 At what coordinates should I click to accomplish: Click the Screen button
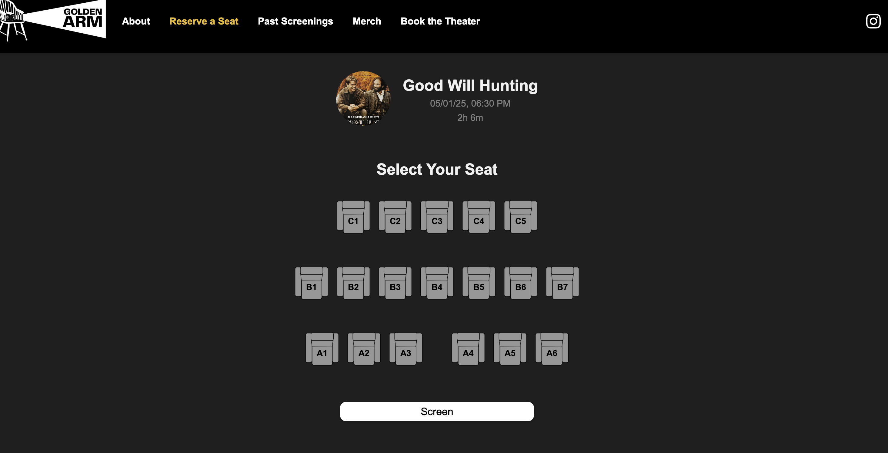pos(437,411)
